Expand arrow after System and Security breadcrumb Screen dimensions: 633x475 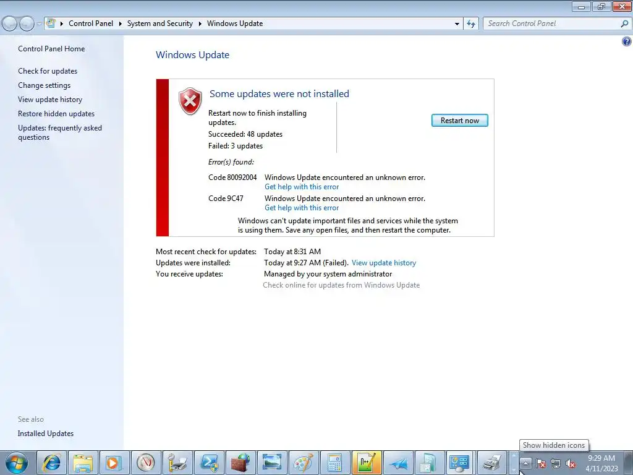[x=200, y=24]
